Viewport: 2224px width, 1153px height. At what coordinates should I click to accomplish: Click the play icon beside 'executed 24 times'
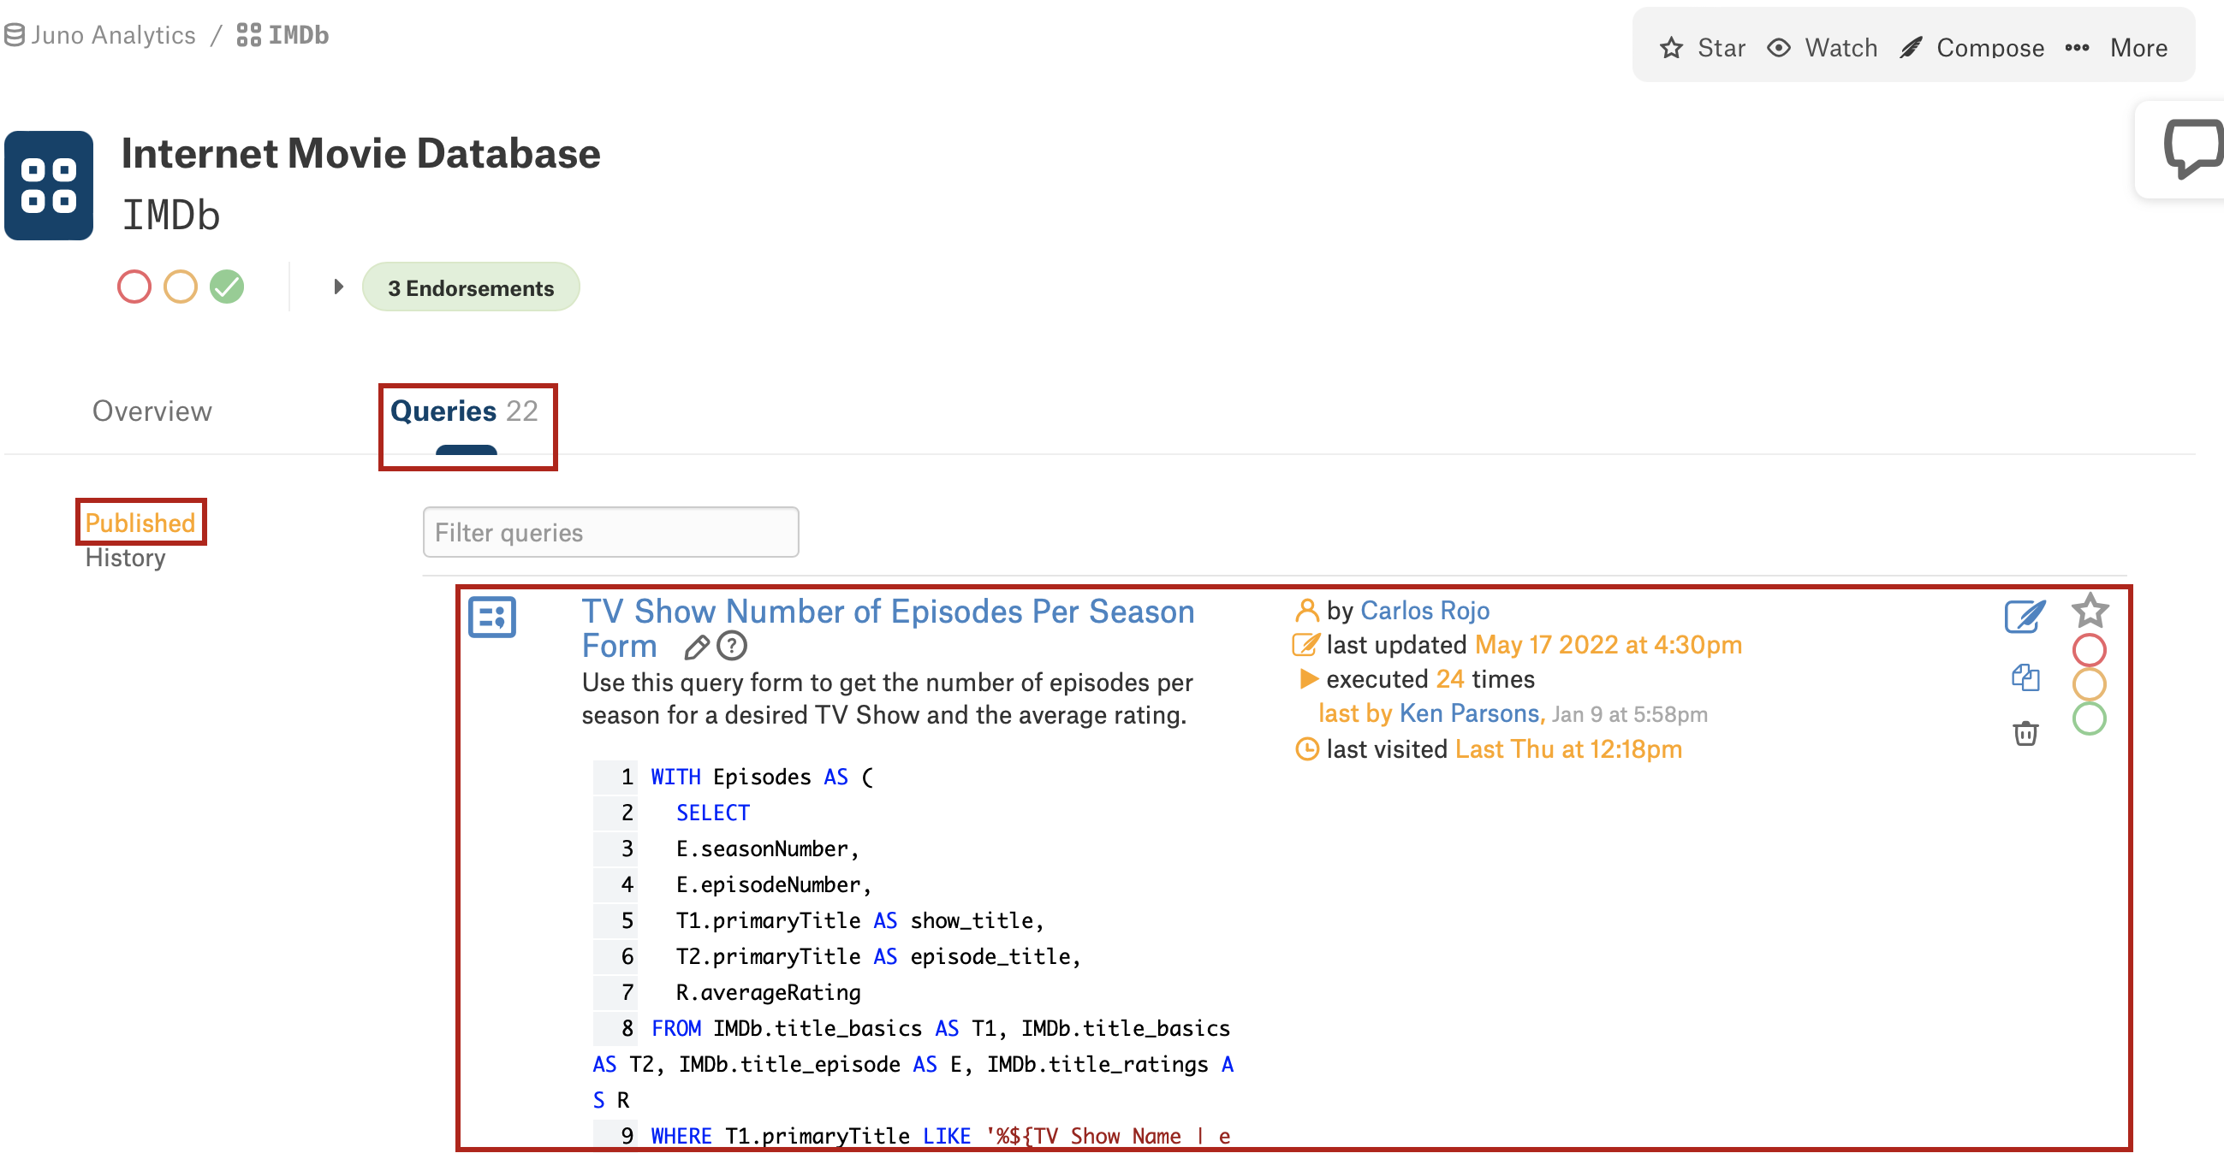pos(1309,679)
